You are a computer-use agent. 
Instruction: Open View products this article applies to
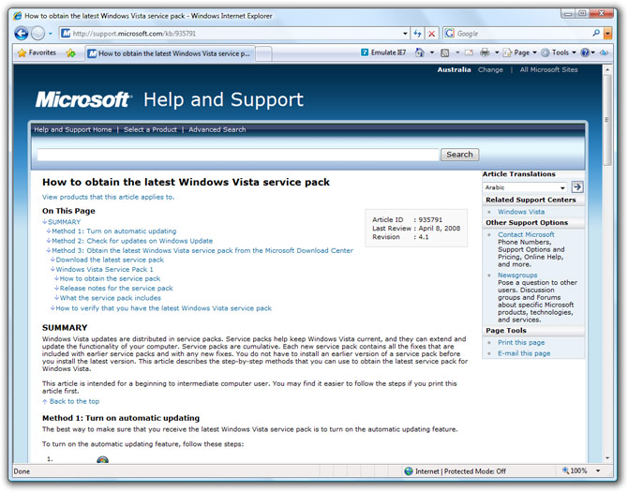(x=108, y=197)
